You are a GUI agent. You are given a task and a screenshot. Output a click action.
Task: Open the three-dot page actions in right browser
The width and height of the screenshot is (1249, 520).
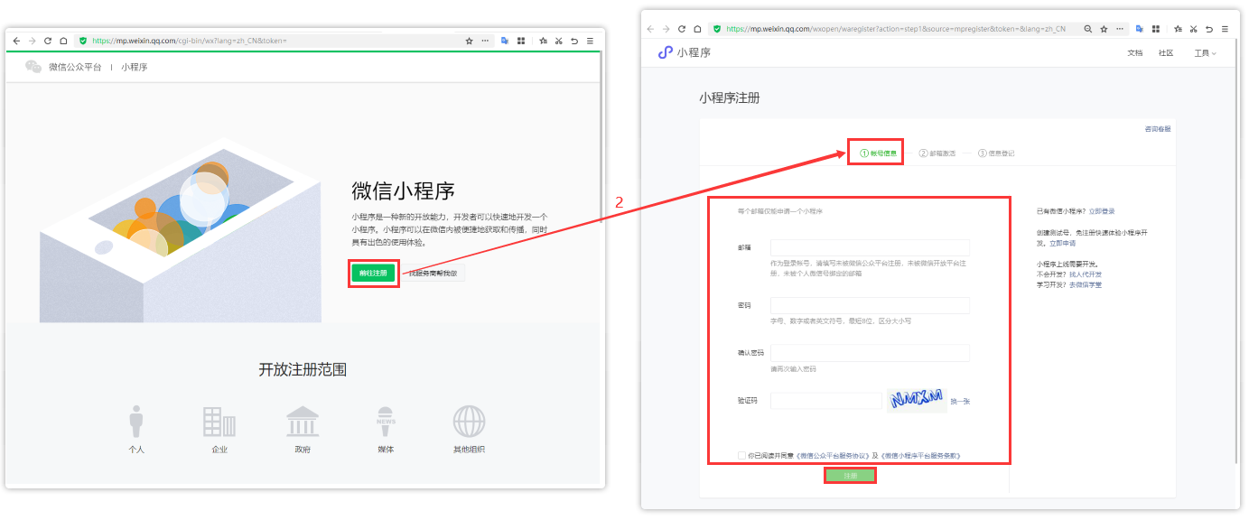pyautogui.click(x=1119, y=29)
